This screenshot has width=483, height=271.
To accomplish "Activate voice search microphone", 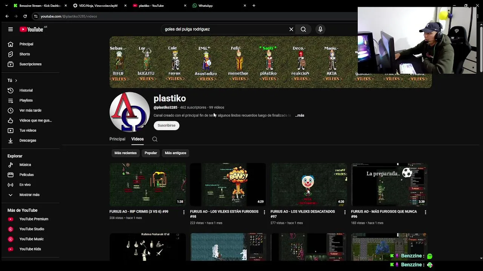I will tap(320, 29).
